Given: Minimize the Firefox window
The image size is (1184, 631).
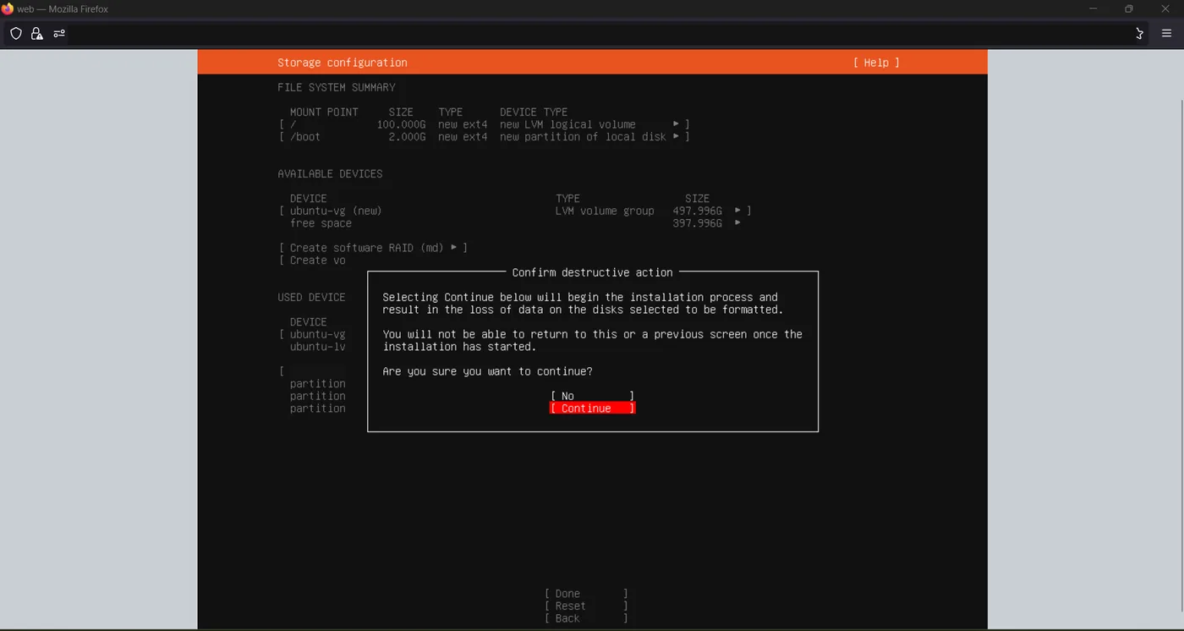Looking at the screenshot, I should (1094, 8).
